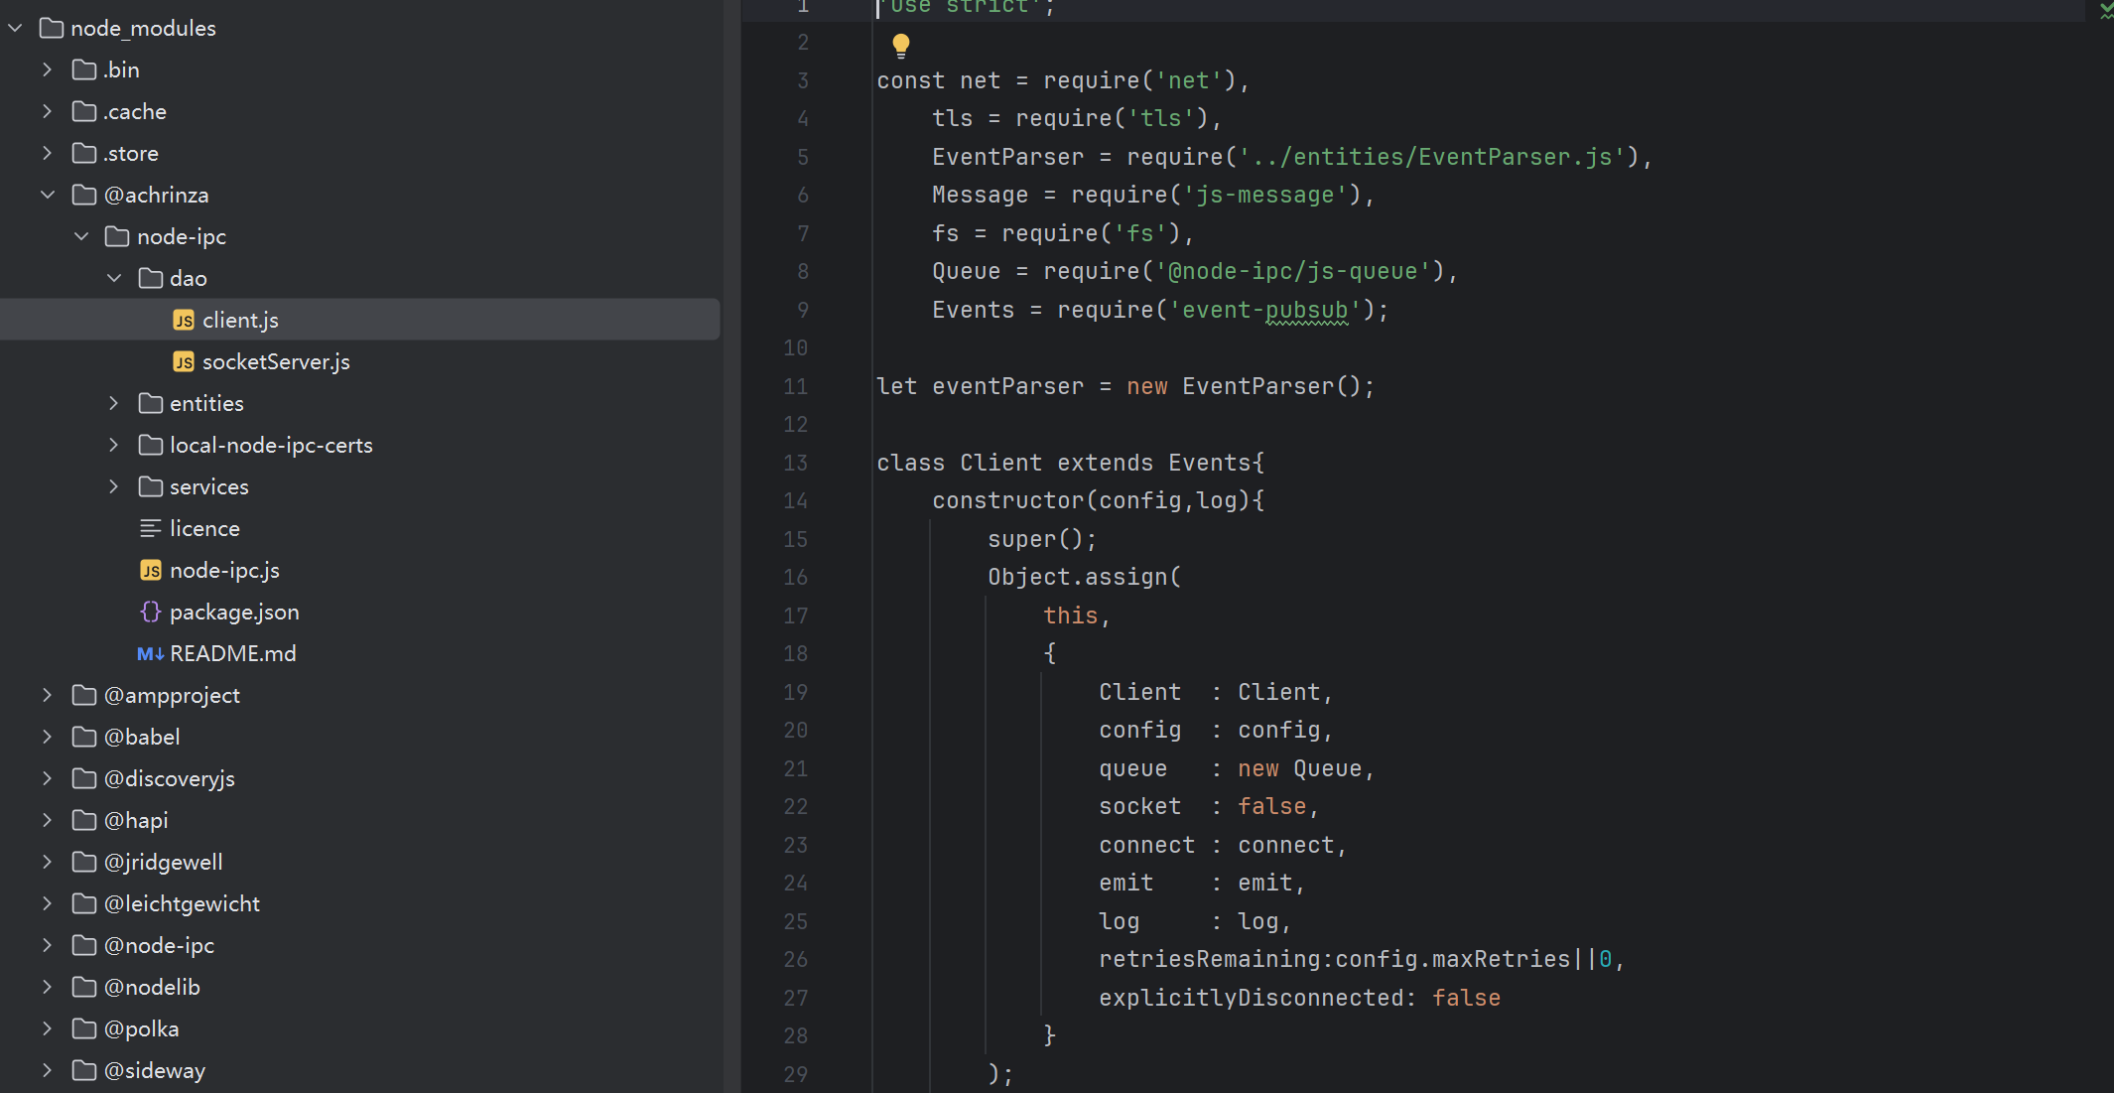This screenshot has width=2114, height=1093.
Task: Select the local-node-ipc-certs folder
Action: tap(271, 446)
